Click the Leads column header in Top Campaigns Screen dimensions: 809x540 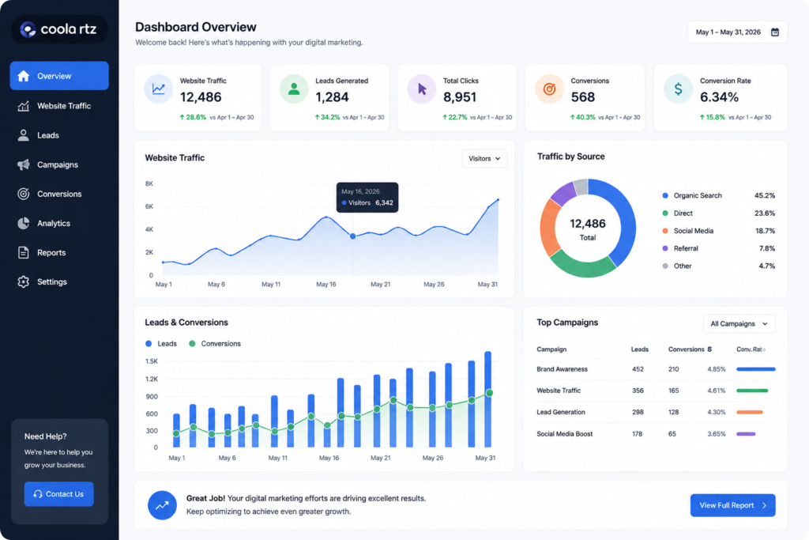[640, 349]
